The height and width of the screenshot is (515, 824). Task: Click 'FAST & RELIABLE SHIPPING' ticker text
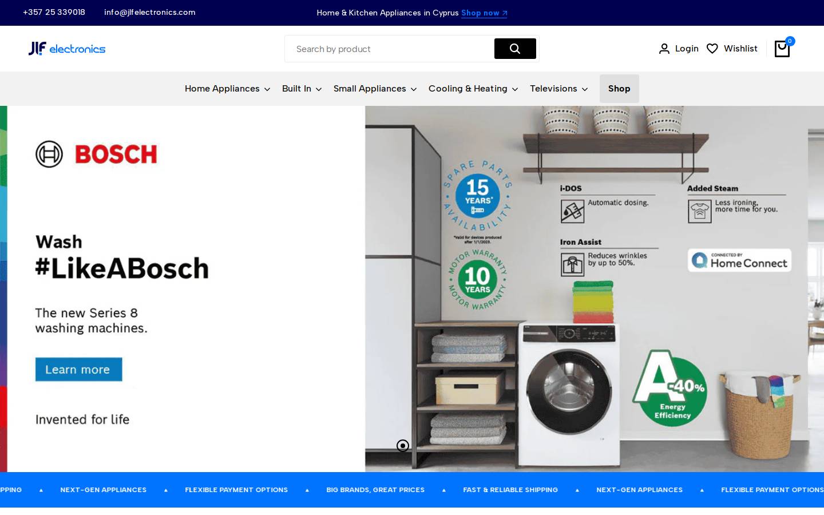tap(510, 490)
